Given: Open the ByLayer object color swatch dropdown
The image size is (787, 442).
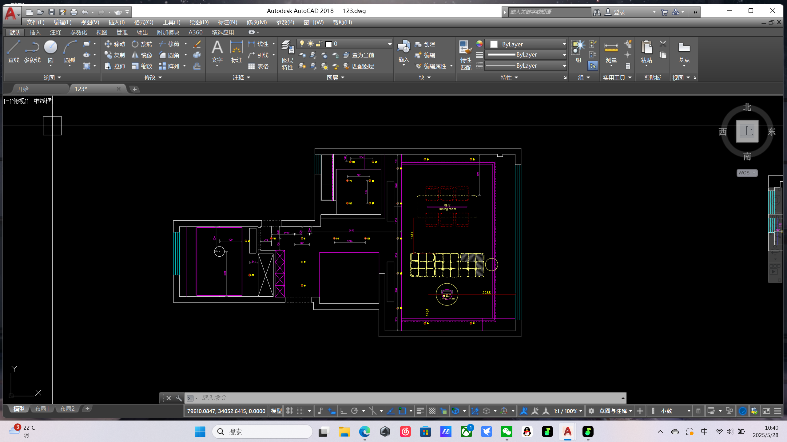Looking at the screenshot, I should pos(564,44).
